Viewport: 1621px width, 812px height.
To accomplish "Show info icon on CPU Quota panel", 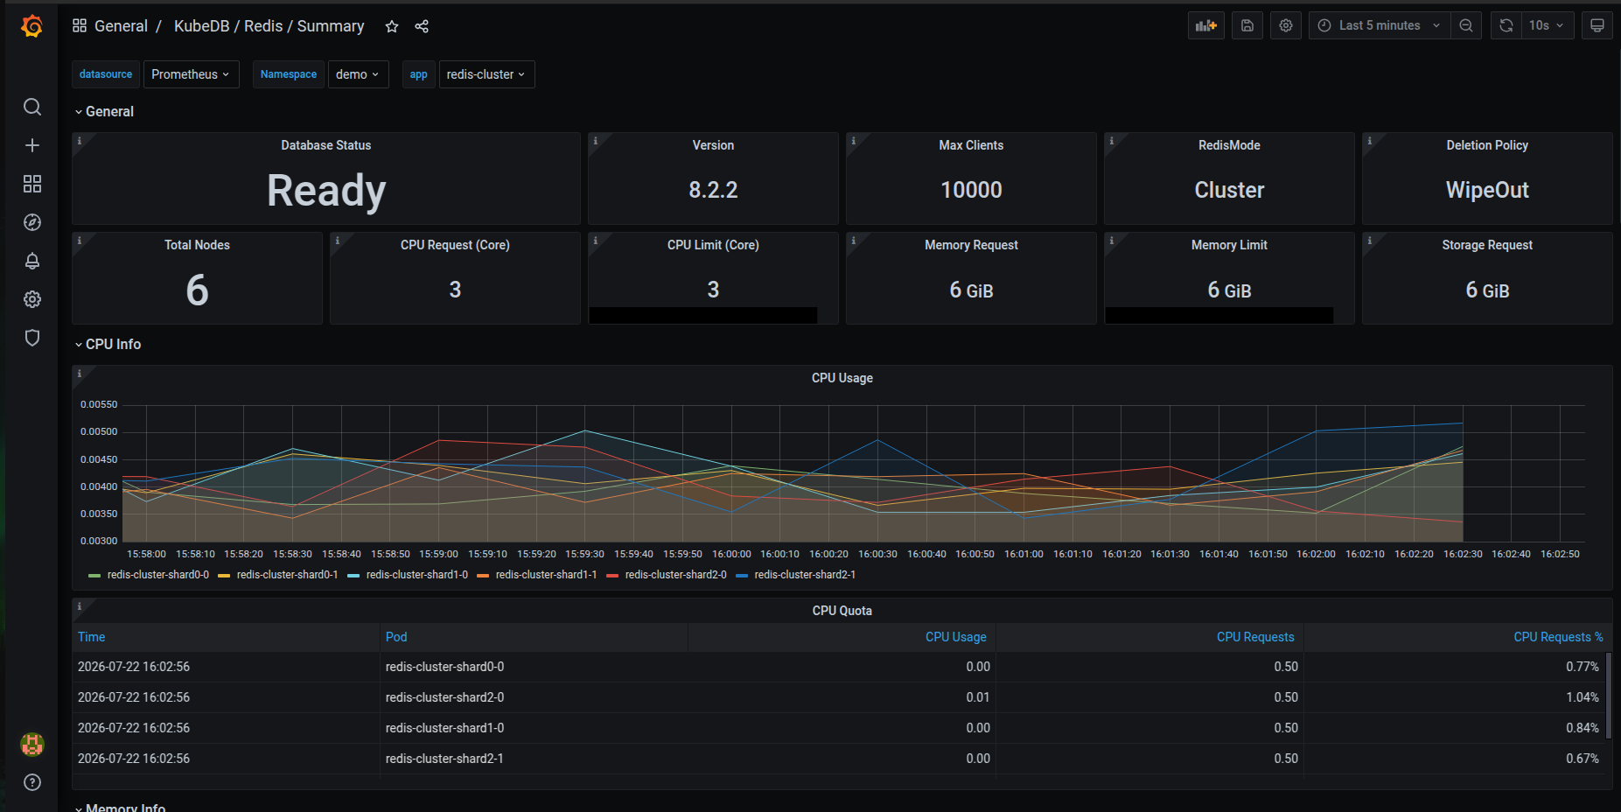I will (79, 606).
